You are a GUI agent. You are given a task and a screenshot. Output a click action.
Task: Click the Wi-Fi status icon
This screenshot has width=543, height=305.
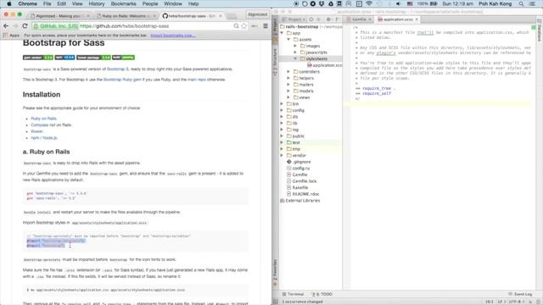click(x=369, y=3)
